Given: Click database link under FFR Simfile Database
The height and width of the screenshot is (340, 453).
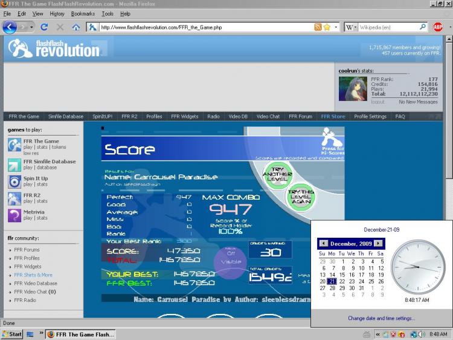Looking at the screenshot, I should [47, 167].
